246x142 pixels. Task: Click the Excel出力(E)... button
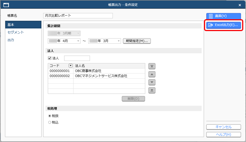(x=224, y=25)
